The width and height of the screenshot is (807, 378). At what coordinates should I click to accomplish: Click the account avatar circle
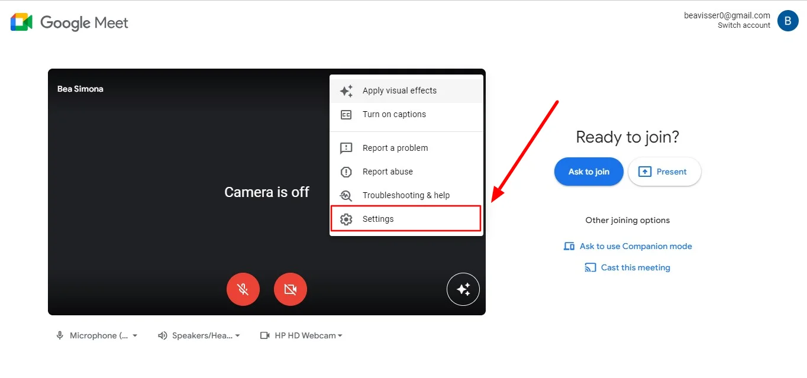[787, 21]
